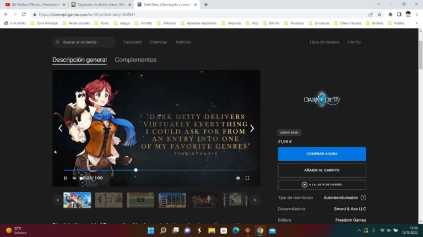
Task: Open Zona Principal bookmark folder
Action: (44, 23)
